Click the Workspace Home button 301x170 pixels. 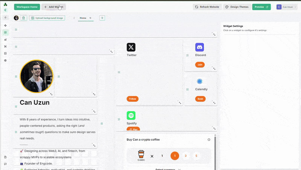click(x=27, y=7)
